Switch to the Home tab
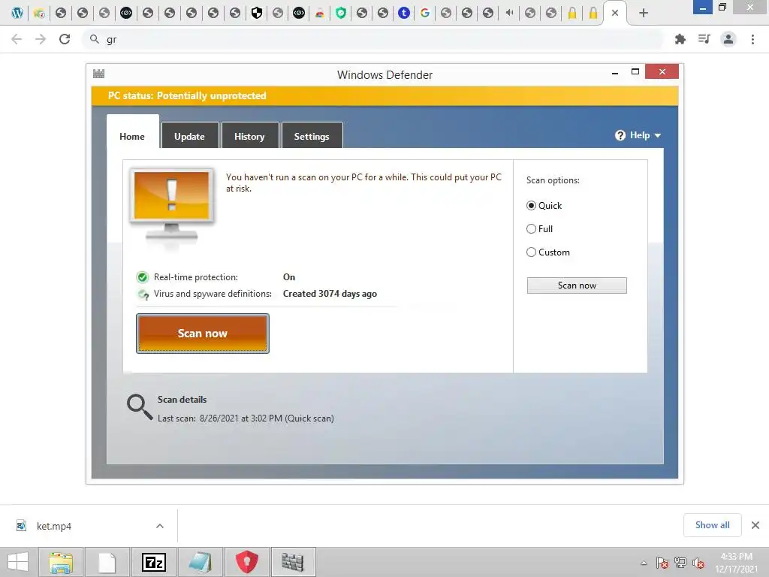 [132, 137]
